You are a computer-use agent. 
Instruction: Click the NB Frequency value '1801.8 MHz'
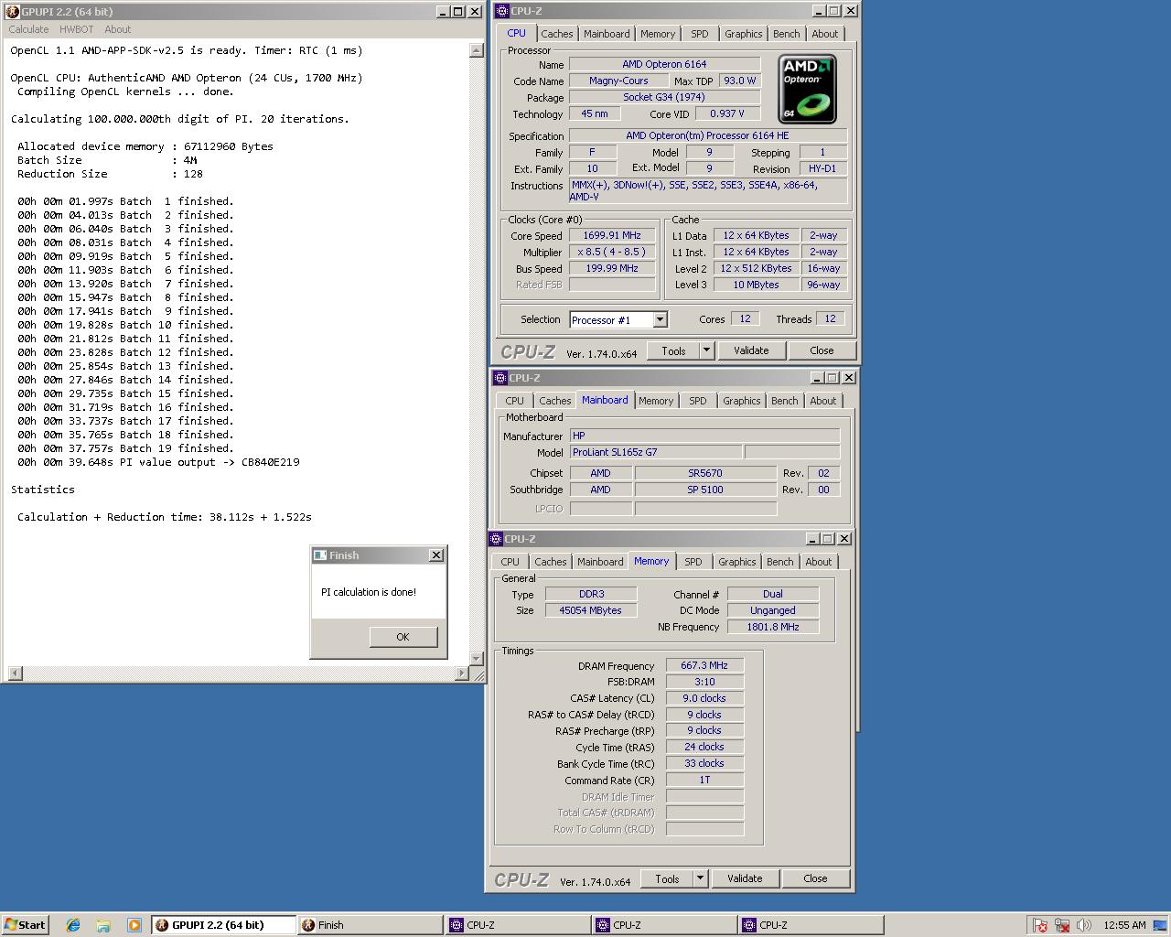773,627
